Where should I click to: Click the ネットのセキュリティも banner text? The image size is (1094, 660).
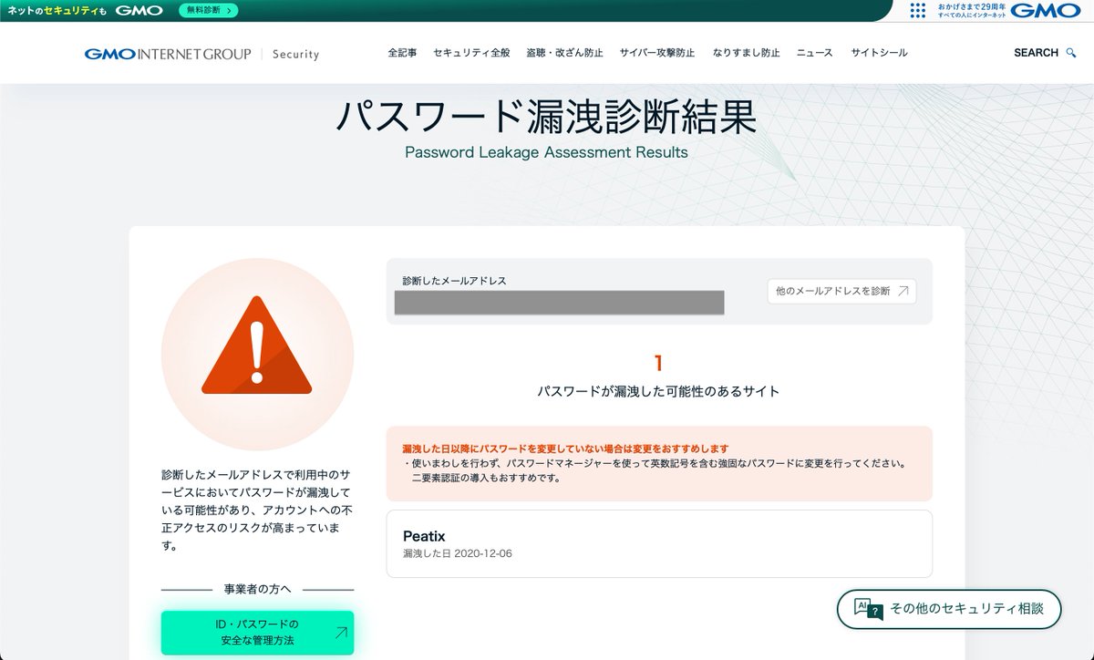[x=57, y=10]
